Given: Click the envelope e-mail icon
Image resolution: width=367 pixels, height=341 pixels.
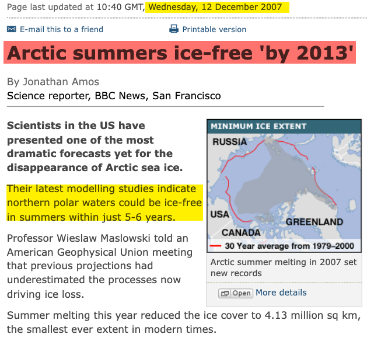Looking at the screenshot, I should pyautogui.click(x=12, y=29).
